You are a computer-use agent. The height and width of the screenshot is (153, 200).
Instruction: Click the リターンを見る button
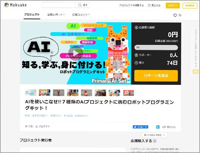click(x=156, y=76)
